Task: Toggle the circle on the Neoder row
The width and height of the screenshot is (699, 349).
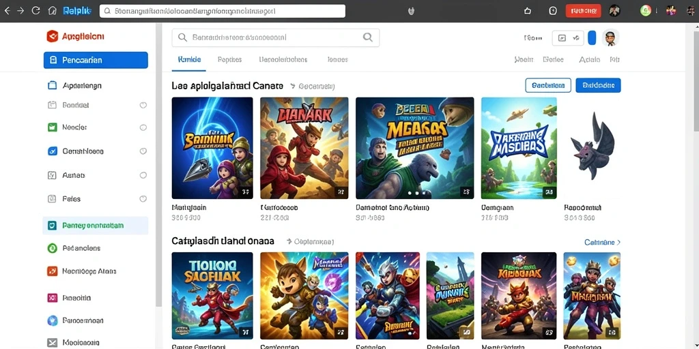Action: point(143,127)
